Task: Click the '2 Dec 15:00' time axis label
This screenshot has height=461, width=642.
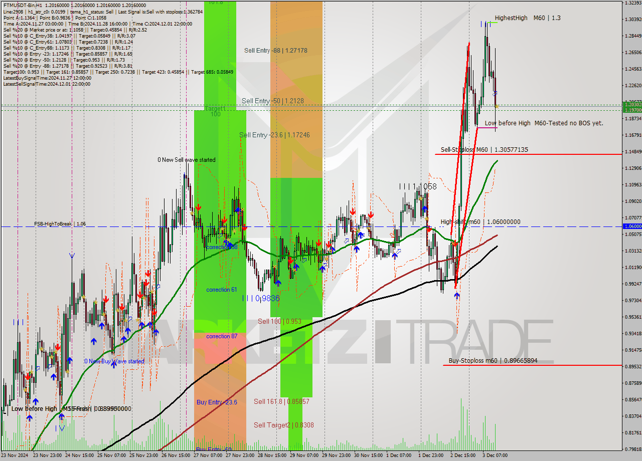Action: (464, 456)
